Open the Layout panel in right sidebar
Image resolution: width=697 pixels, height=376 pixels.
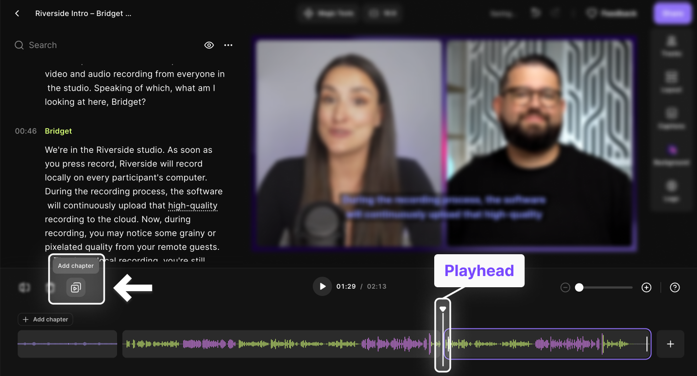[x=671, y=82]
